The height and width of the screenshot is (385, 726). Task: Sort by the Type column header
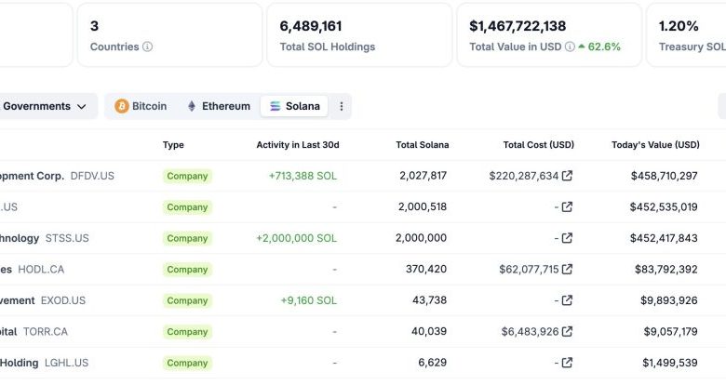pyautogui.click(x=173, y=145)
